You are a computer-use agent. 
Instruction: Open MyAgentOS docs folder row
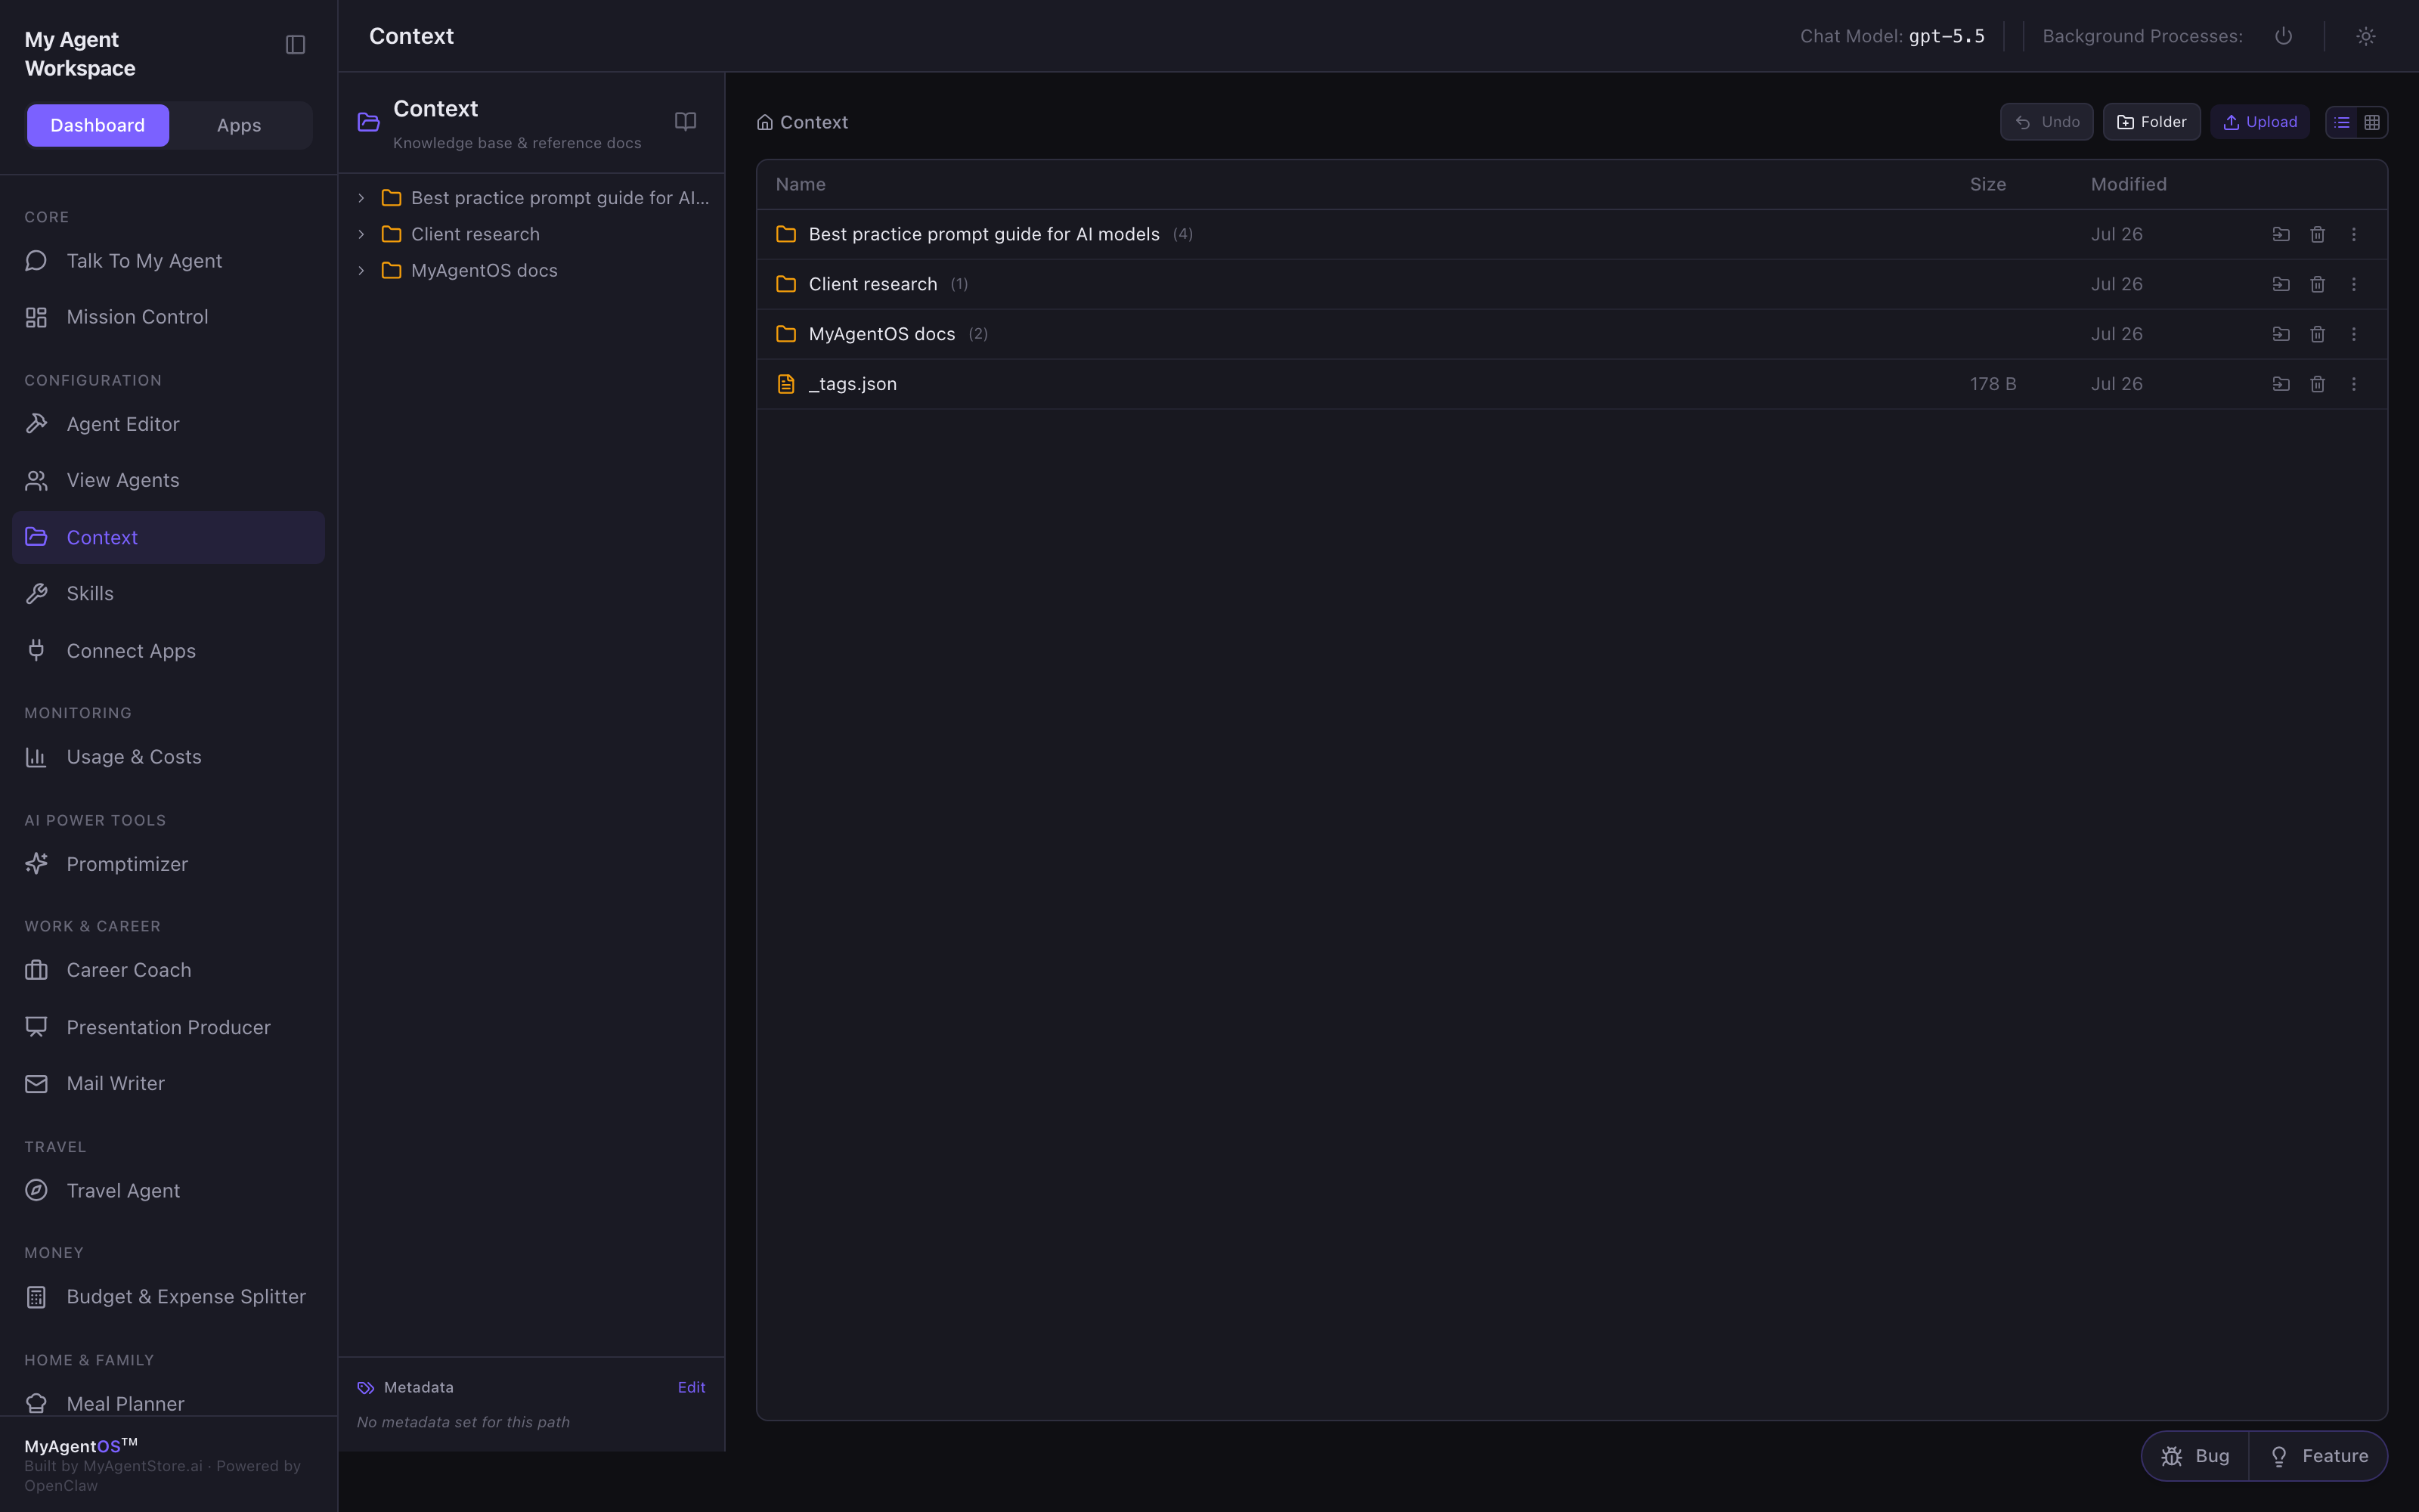(x=1572, y=334)
